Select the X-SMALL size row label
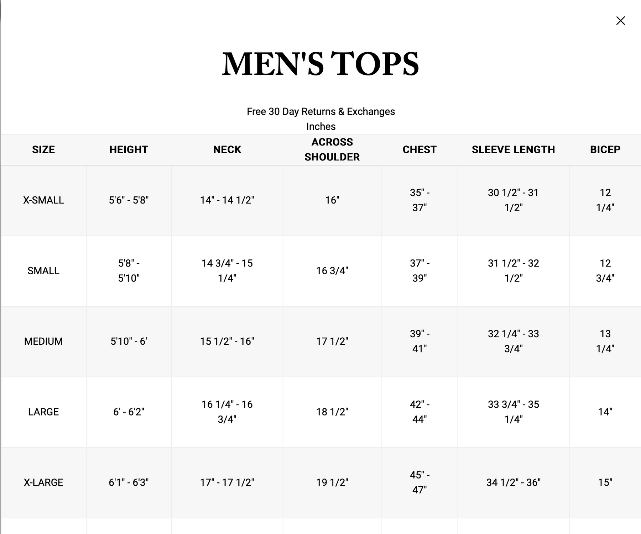The height and width of the screenshot is (534, 641). click(43, 200)
